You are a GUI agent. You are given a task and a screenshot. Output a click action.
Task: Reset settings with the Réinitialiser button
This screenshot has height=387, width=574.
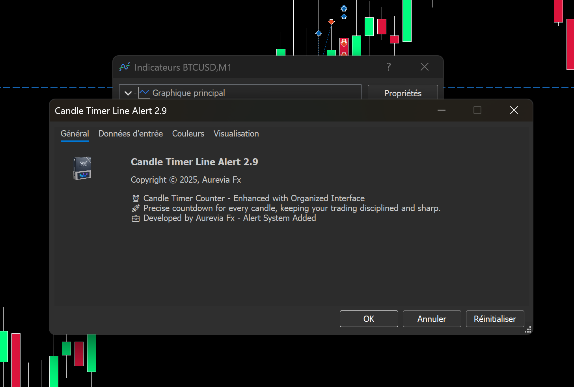pos(495,319)
